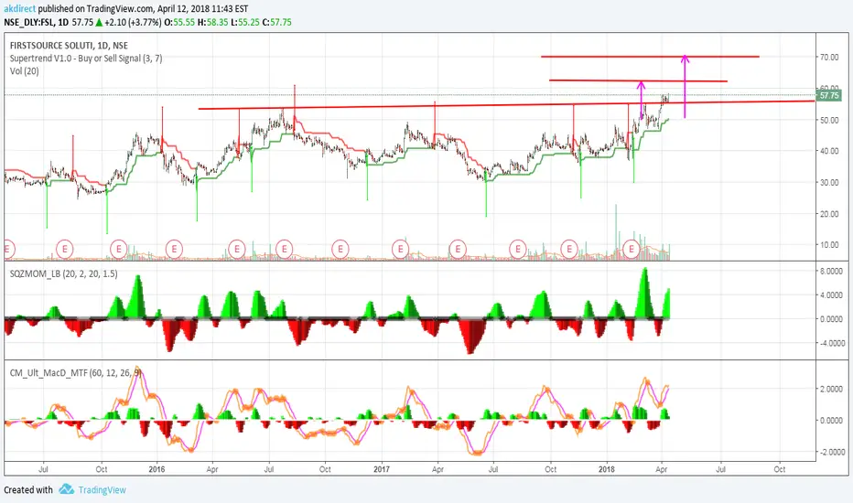Click the 20.00 price axis label

click(x=829, y=214)
